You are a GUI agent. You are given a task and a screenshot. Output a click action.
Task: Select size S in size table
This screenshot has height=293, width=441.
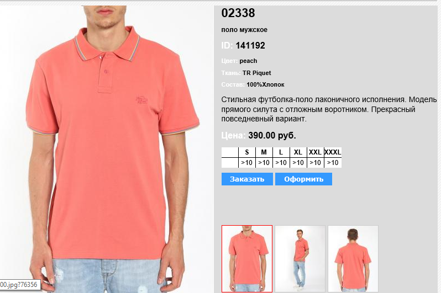247,152
